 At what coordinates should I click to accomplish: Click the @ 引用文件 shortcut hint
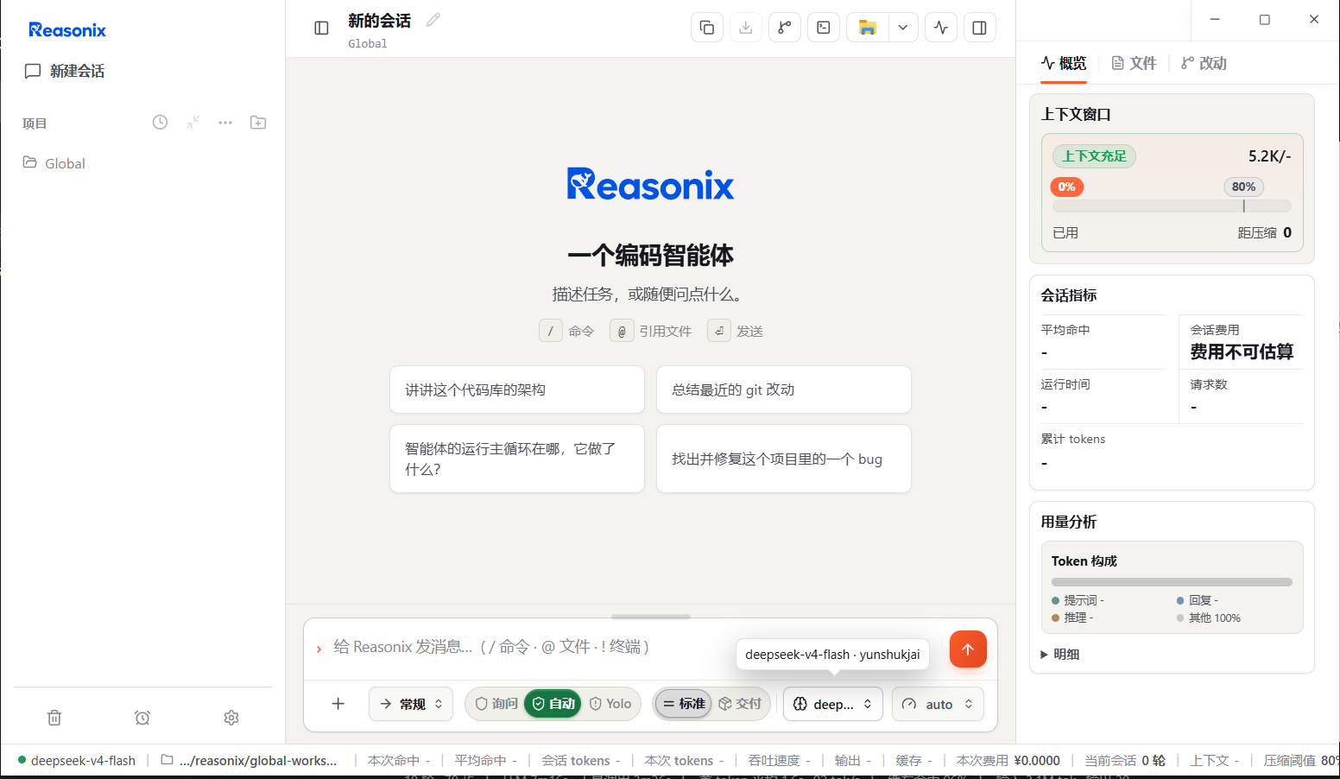tap(651, 331)
